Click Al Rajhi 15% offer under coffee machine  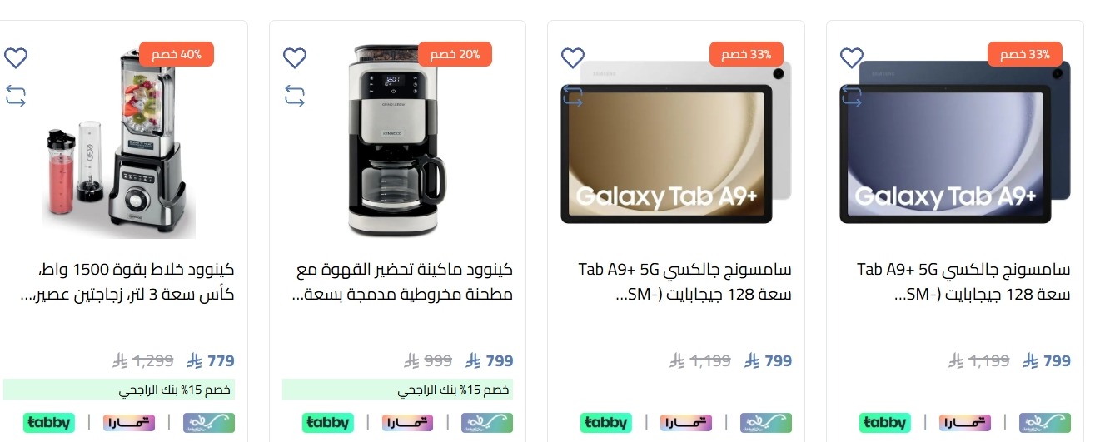point(398,390)
